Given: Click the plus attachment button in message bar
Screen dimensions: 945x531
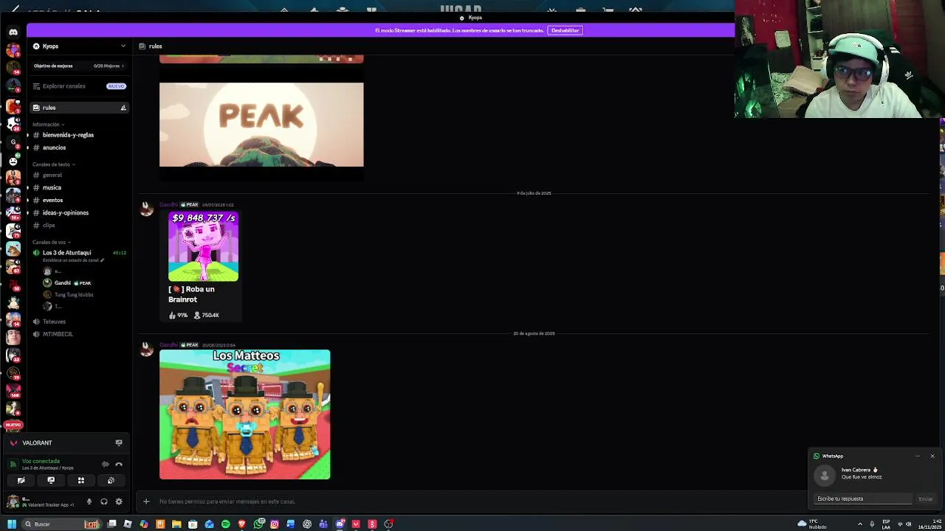Looking at the screenshot, I should [146, 502].
